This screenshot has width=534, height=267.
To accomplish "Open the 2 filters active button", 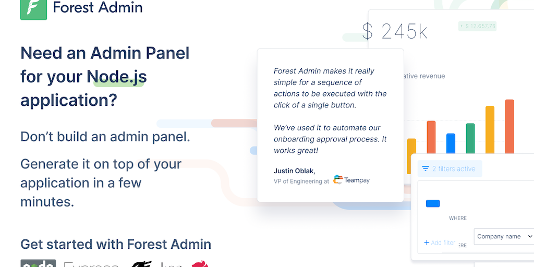I will pos(450,169).
